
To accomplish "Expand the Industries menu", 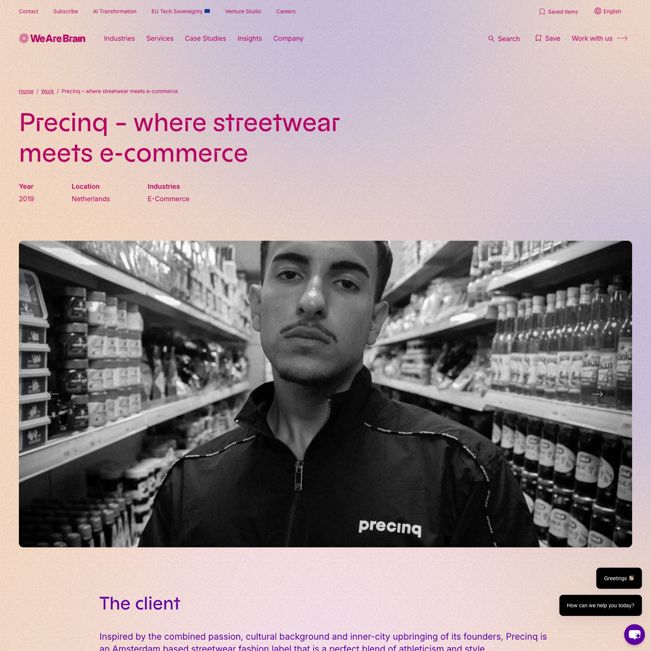I will coord(120,38).
